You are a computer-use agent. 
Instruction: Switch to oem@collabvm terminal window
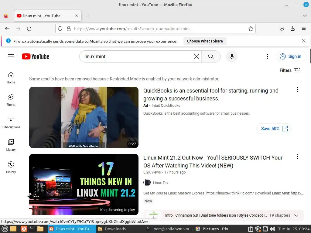170,229
